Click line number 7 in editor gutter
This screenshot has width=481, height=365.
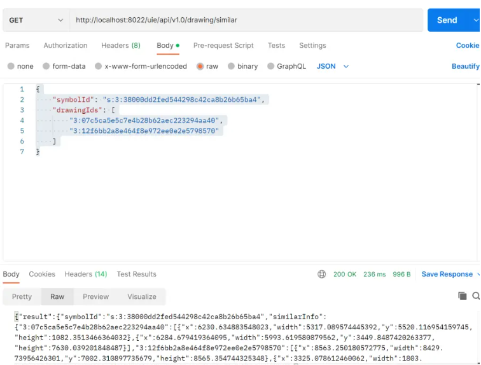(x=22, y=152)
